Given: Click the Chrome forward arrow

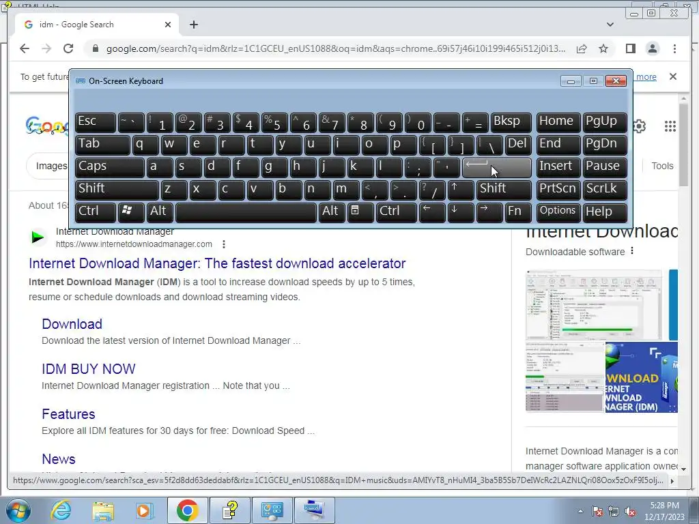Looking at the screenshot, I should 46,48.
